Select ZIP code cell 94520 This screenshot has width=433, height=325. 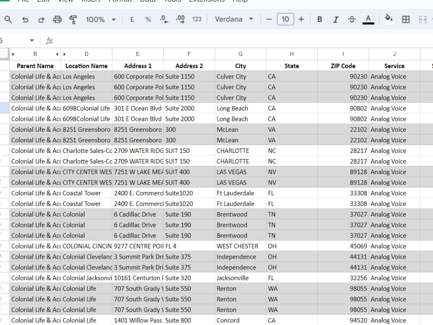(343, 320)
